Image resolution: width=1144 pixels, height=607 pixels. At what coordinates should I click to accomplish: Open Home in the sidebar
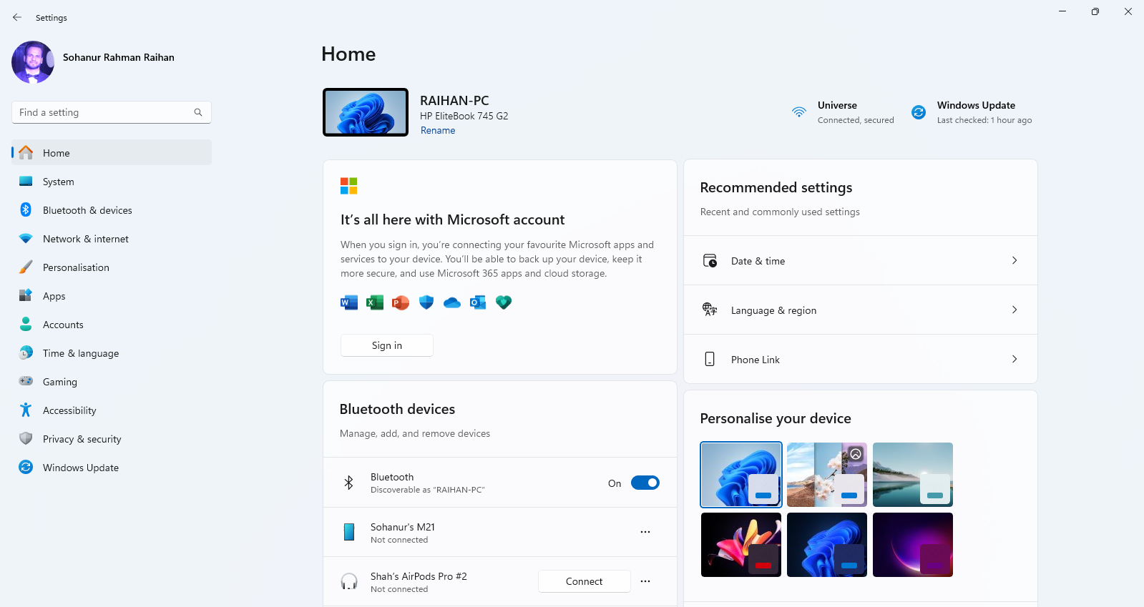pos(112,152)
